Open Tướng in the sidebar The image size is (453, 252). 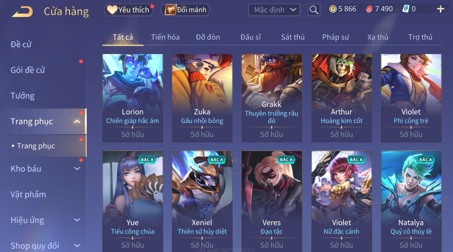pyautogui.click(x=23, y=96)
